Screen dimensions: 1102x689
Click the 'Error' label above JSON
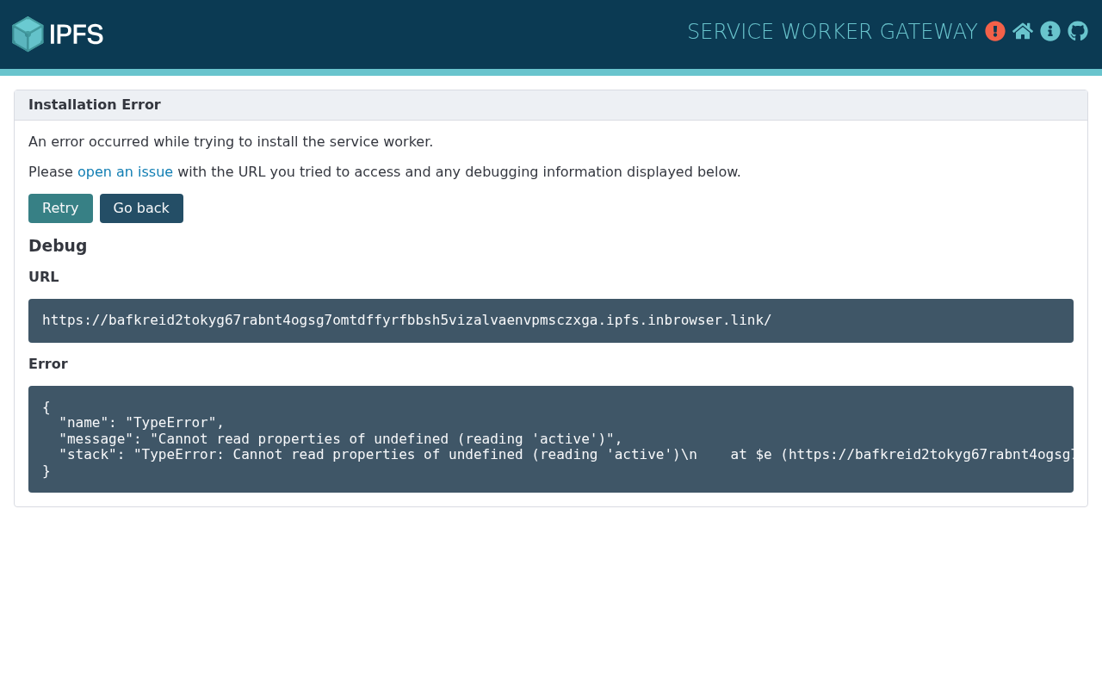coord(48,364)
